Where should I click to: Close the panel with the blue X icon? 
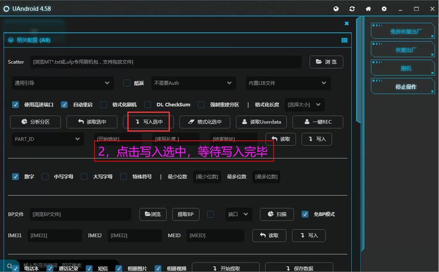tap(346, 24)
